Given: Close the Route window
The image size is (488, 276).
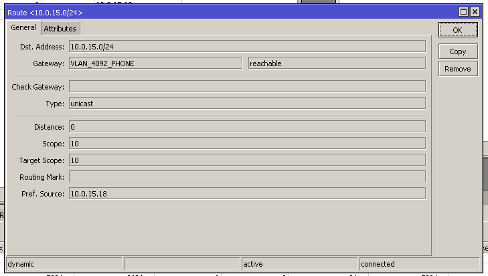Looking at the screenshot, I should point(475,12).
